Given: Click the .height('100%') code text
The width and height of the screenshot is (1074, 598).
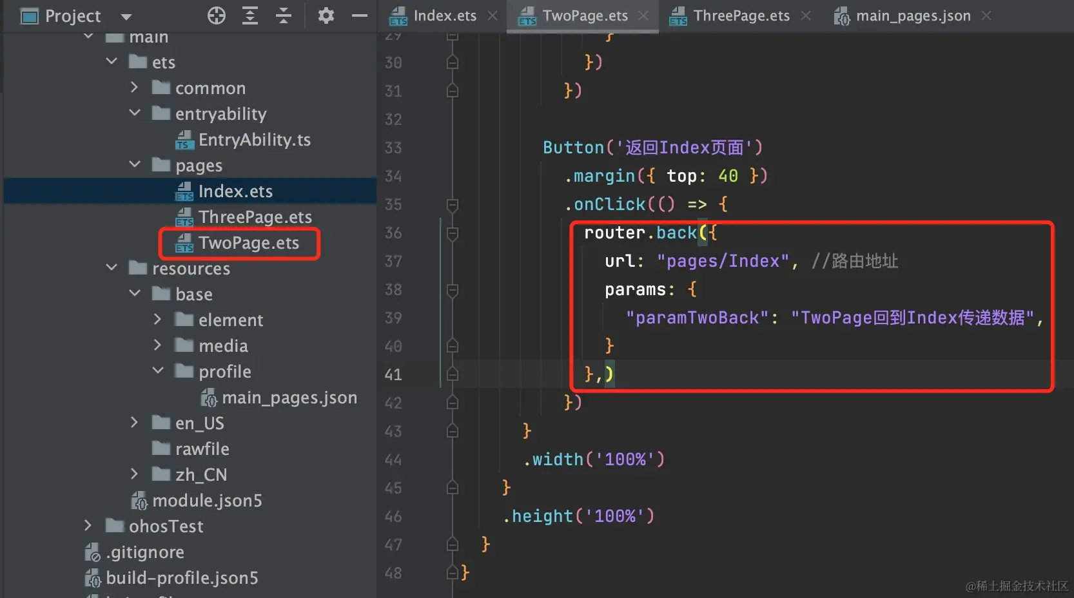Looking at the screenshot, I should pos(578,516).
